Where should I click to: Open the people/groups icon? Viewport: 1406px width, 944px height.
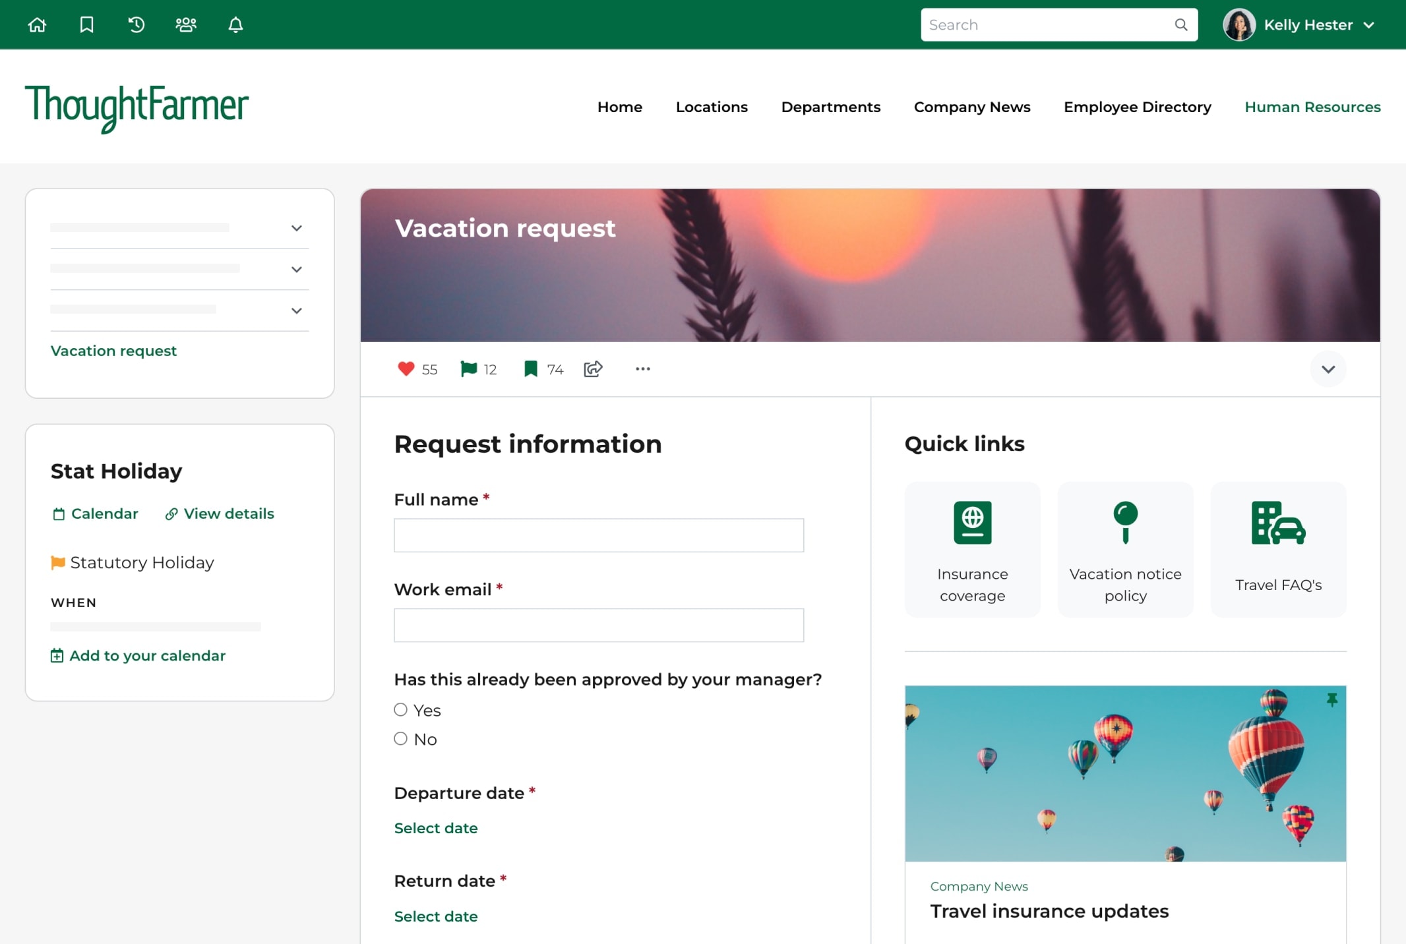(x=186, y=24)
